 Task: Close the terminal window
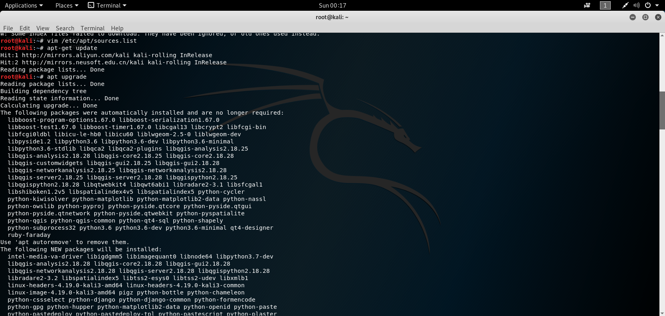[x=658, y=17]
